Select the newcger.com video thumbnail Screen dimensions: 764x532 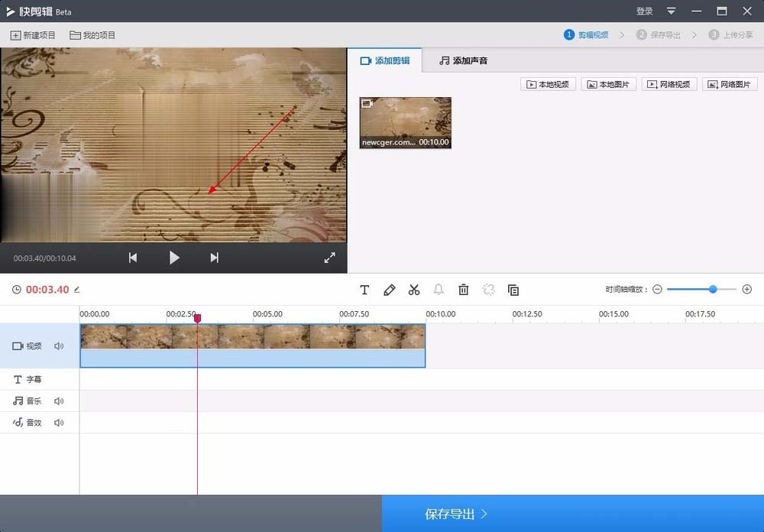pyautogui.click(x=405, y=122)
